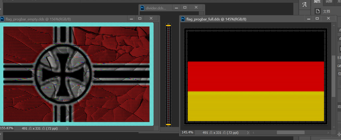Expand status bar arrow in flag_progbar_empty window
The height and width of the screenshot is (140, 341).
pos(67,129)
